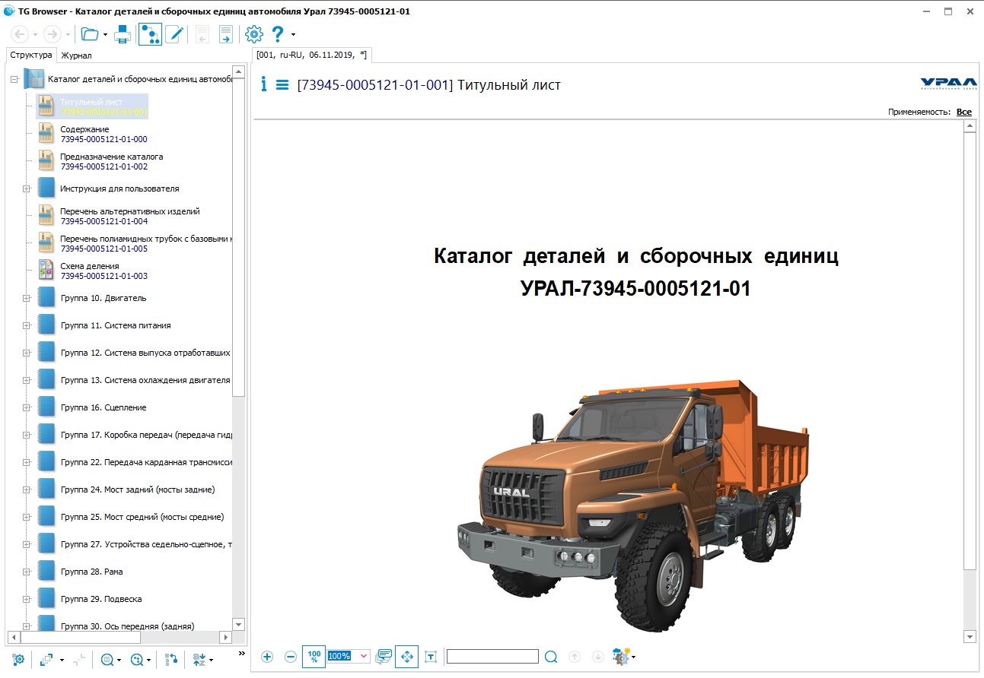
Task: Open the hamburger menu beside document title
Action: [x=282, y=85]
